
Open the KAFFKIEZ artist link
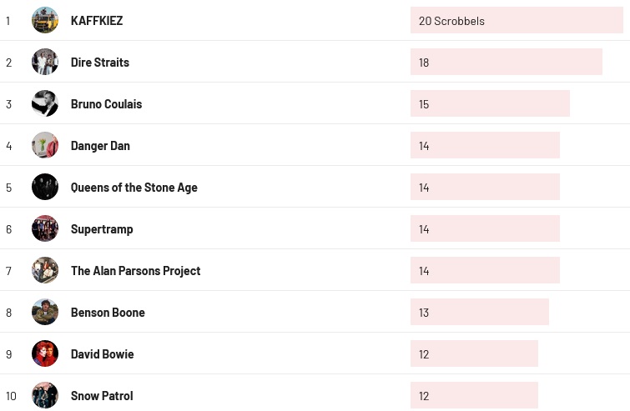pyautogui.click(x=97, y=21)
